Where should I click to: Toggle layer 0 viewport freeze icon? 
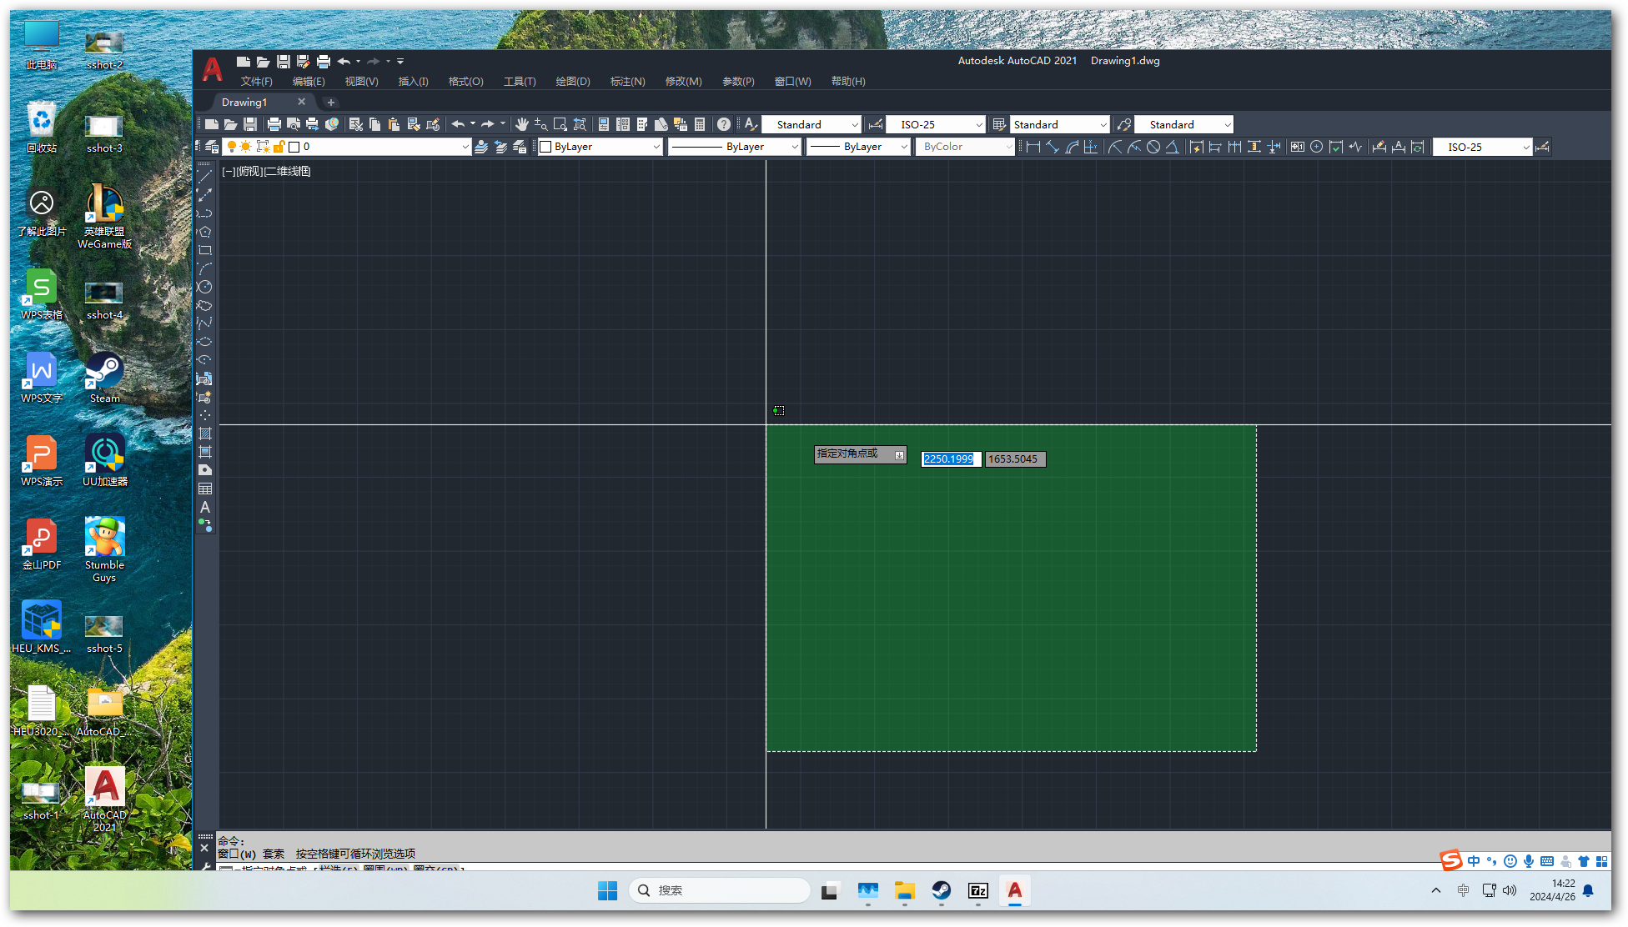[x=263, y=147]
